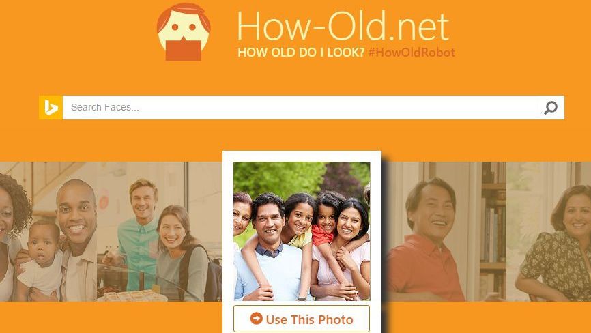591x333 pixels.
Task: Click the girl in red top in center photo
Action: [x=325, y=222]
